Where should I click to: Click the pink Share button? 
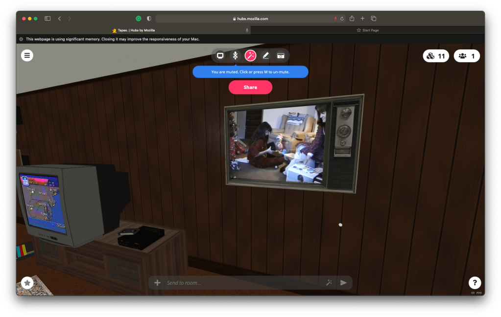click(x=250, y=87)
